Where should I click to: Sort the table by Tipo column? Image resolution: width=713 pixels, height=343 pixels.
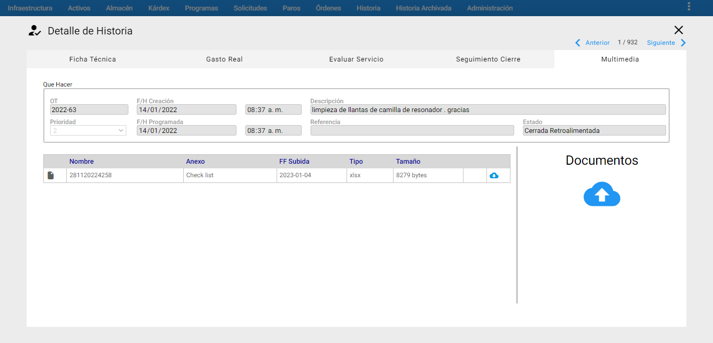coord(356,162)
